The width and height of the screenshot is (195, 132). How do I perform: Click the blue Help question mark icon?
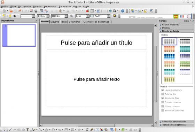tap(123, 11)
